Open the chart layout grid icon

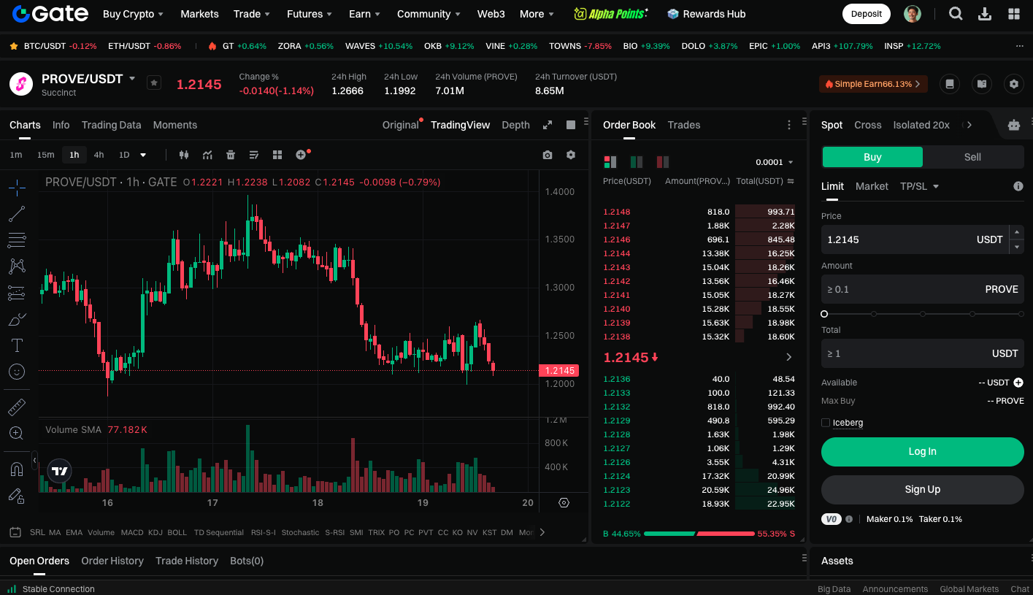pos(277,155)
